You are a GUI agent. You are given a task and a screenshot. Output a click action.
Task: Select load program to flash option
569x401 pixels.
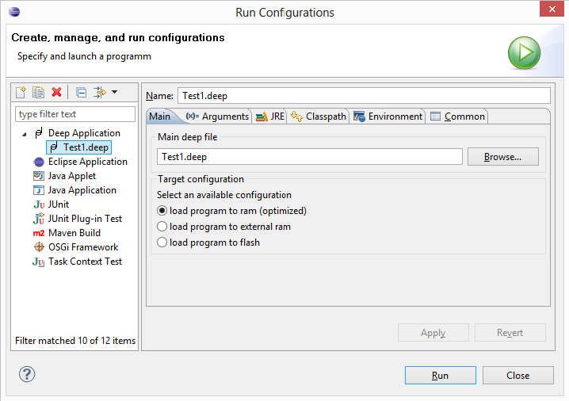[162, 243]
